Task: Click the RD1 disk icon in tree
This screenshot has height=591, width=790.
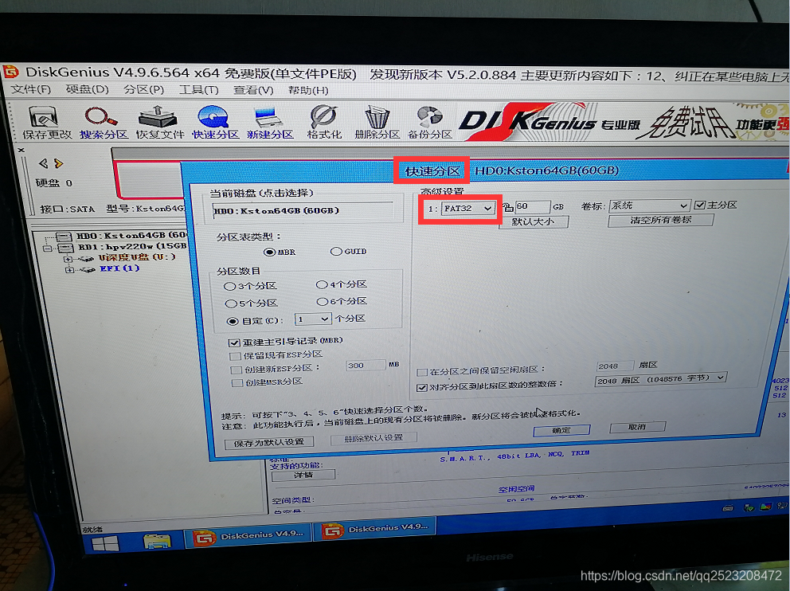Action: point(66,248)
